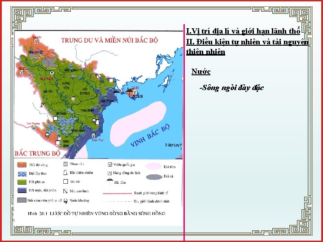This screenshot has width=323, height=242.
Task: Click the 'BẮC NINH' province label
Action: tap(71, 70)
